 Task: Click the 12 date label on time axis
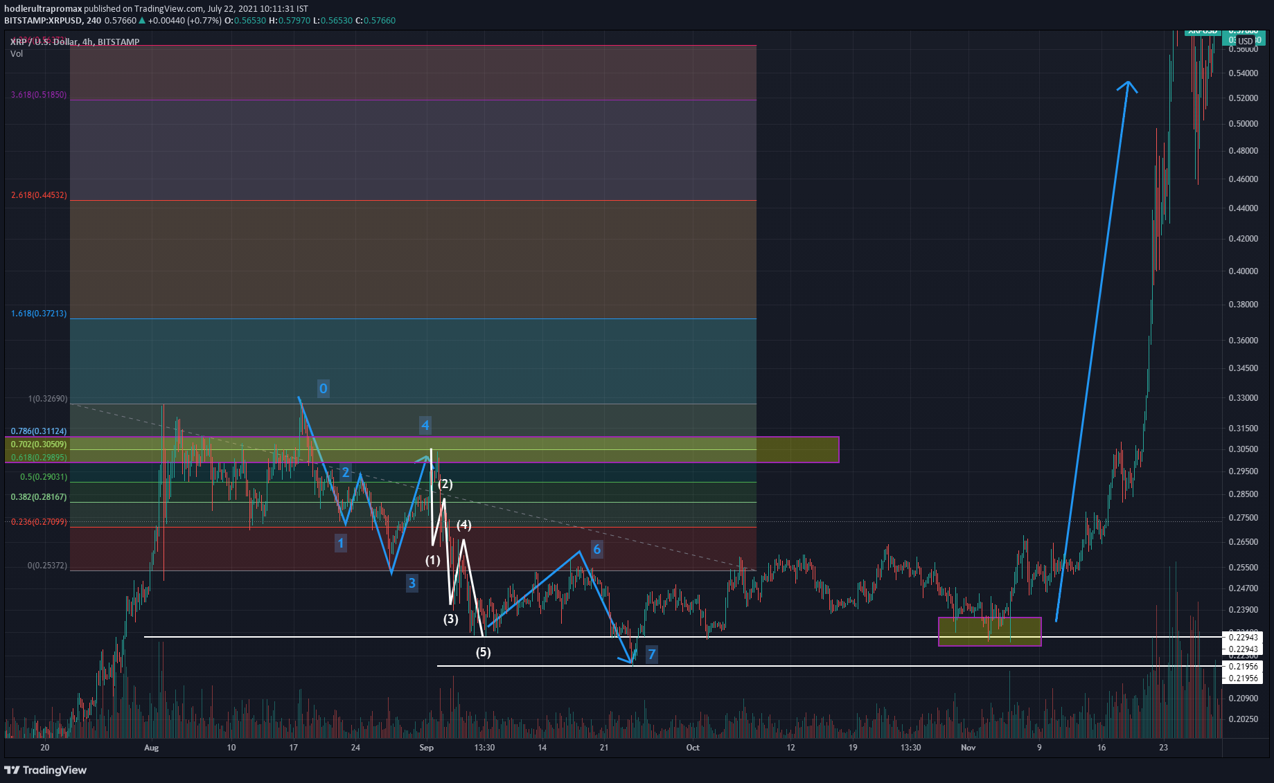(x=791, y=748)
